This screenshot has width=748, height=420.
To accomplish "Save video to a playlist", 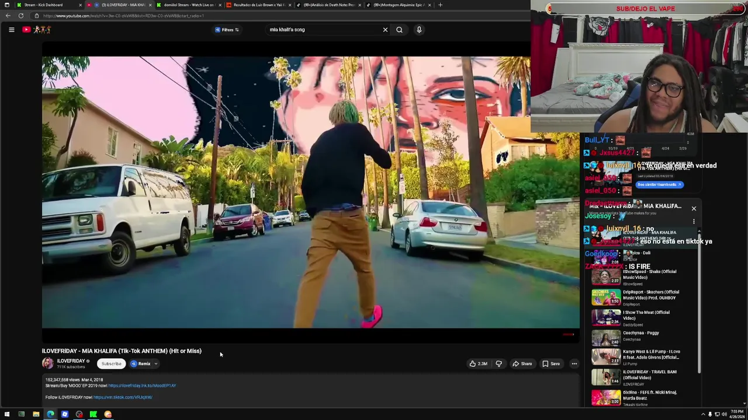I will click(551, 363).
